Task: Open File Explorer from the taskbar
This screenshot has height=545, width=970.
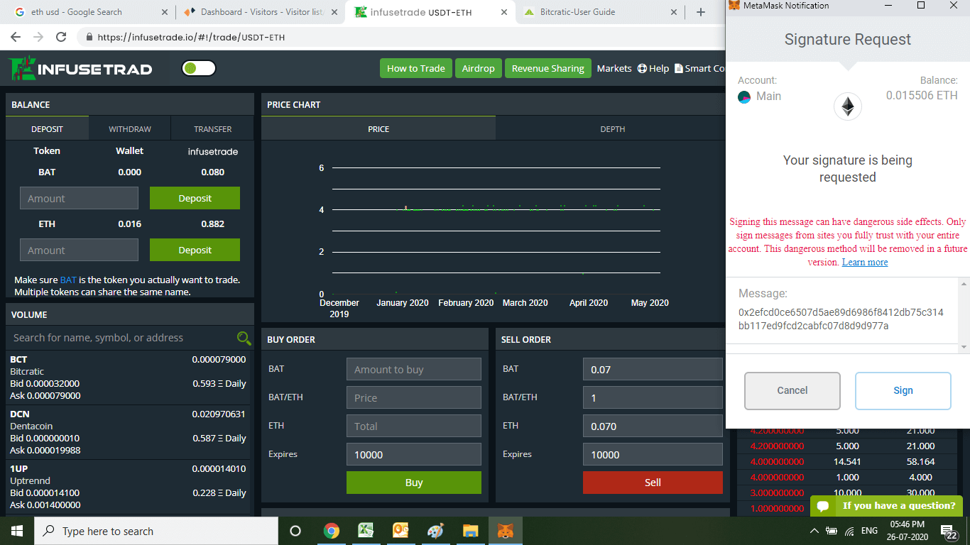Action: [470, 531]
